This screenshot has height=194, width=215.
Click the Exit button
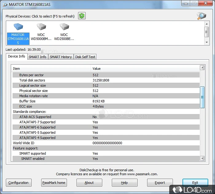[195, 183]
